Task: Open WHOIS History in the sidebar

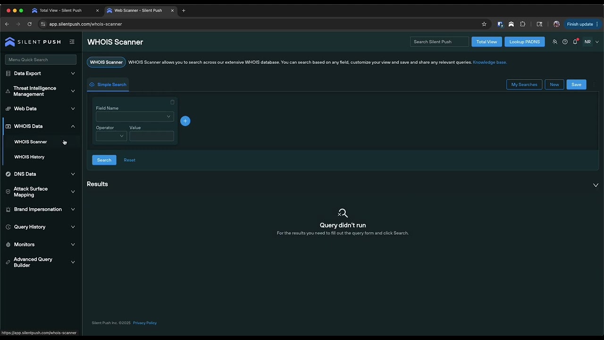Action: pyautogui.click(x=29, y=157)
